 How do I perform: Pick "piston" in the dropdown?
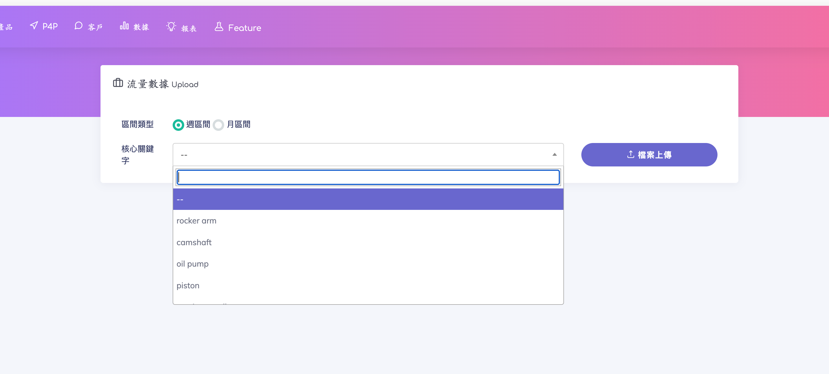tap(188, 285)
